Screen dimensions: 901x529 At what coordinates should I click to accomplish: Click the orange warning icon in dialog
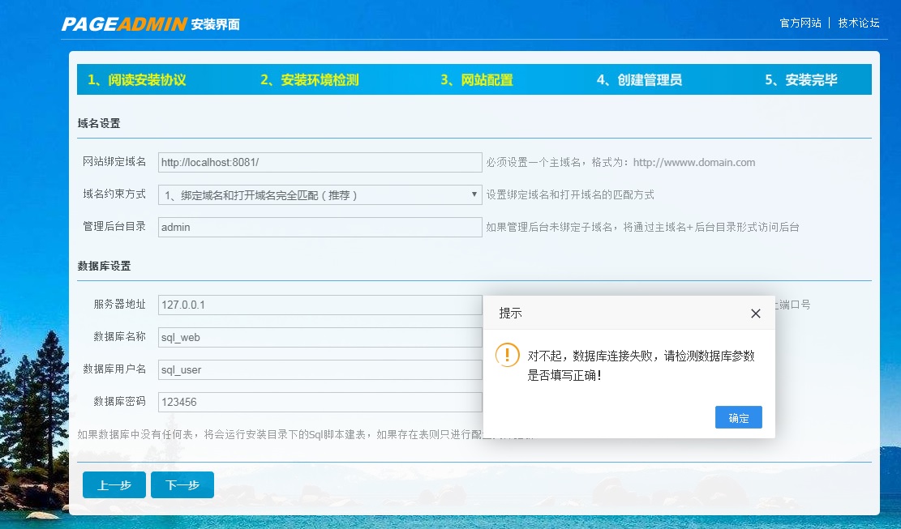click(x=508, y=355)
